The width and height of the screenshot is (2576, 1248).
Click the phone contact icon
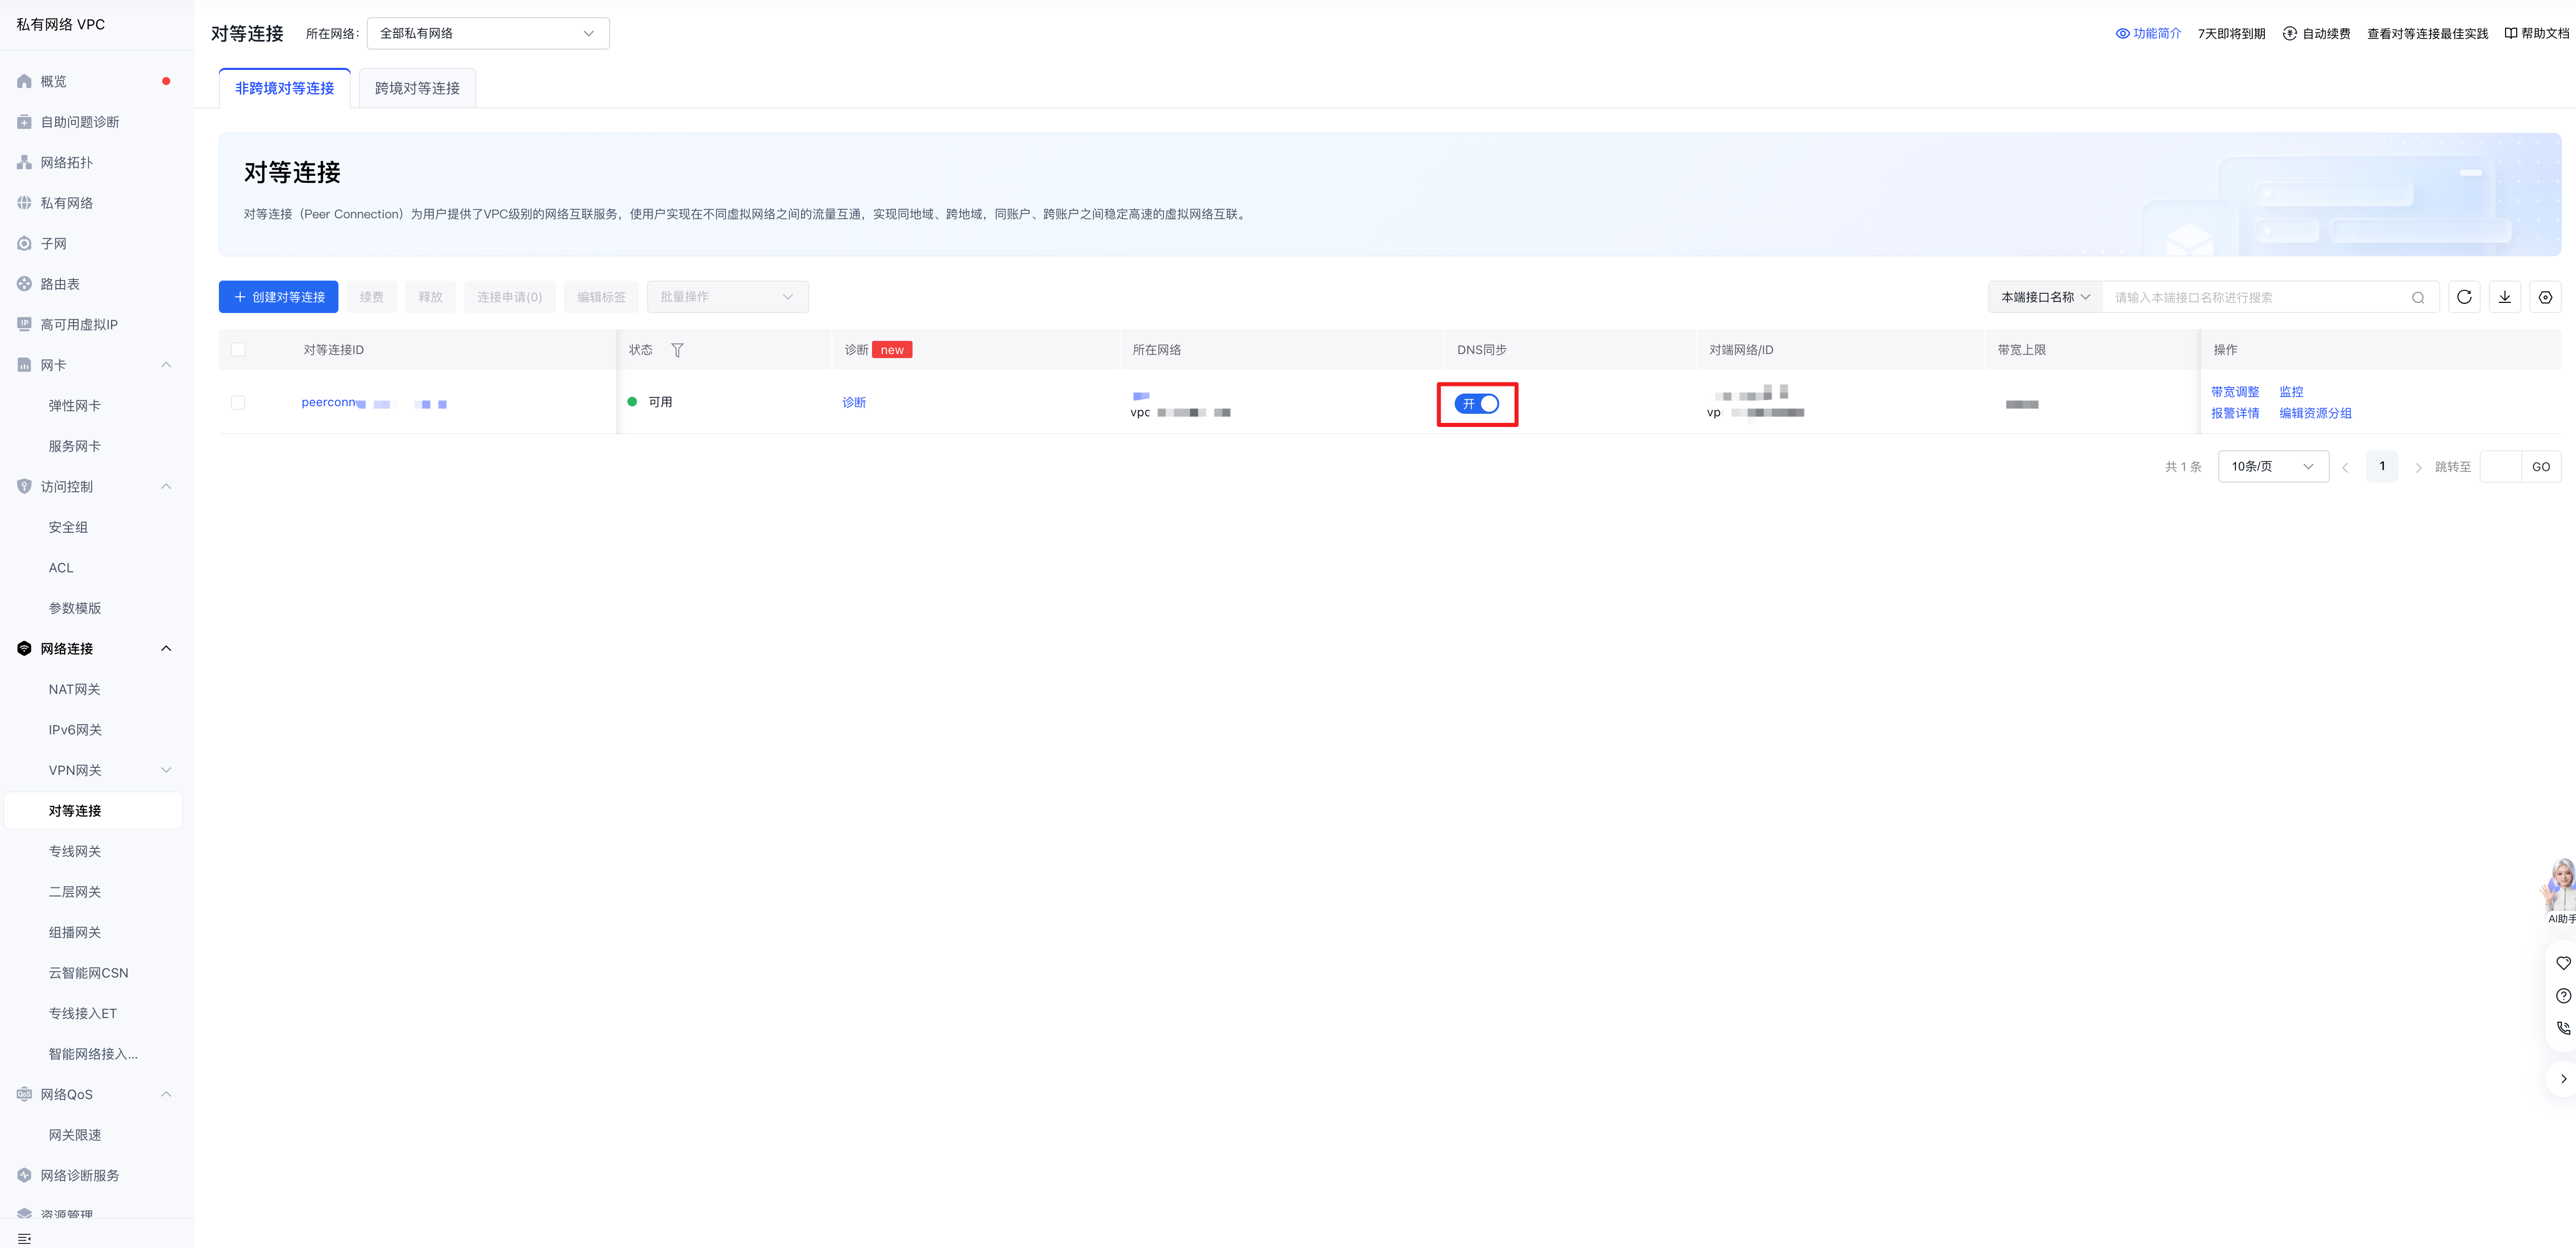click(2563, 1027)
